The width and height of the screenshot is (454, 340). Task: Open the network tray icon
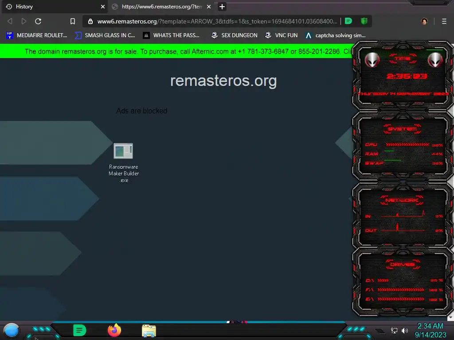click(394, 330)
